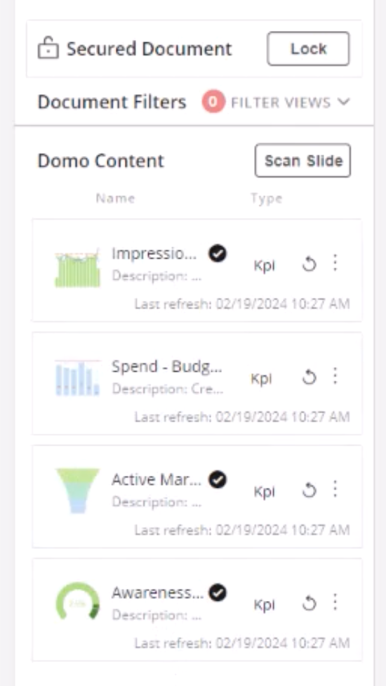Viewport: 386px width, 686px height.
Task: Click the Spend - Budg... card name
Action: tap(167, 367)
